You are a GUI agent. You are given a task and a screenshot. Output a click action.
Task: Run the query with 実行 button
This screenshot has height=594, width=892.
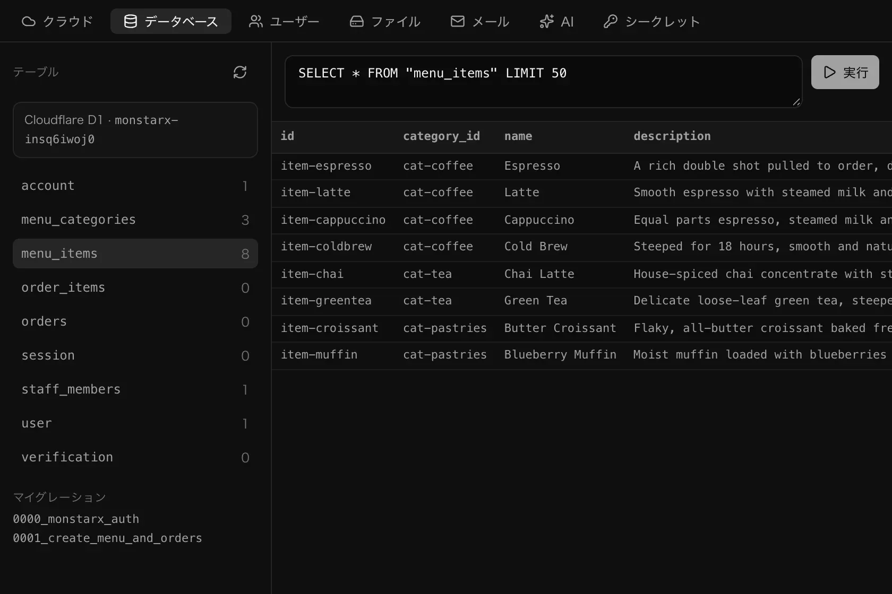point(845,72)
